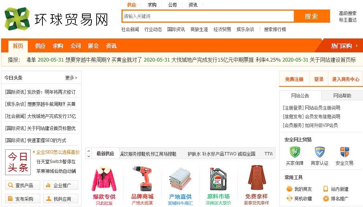Click the 排名推广 icon

coord(326,199)
